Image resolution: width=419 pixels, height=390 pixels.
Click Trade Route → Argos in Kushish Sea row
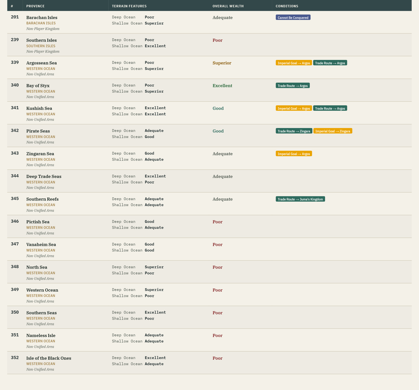click(330, 108)
